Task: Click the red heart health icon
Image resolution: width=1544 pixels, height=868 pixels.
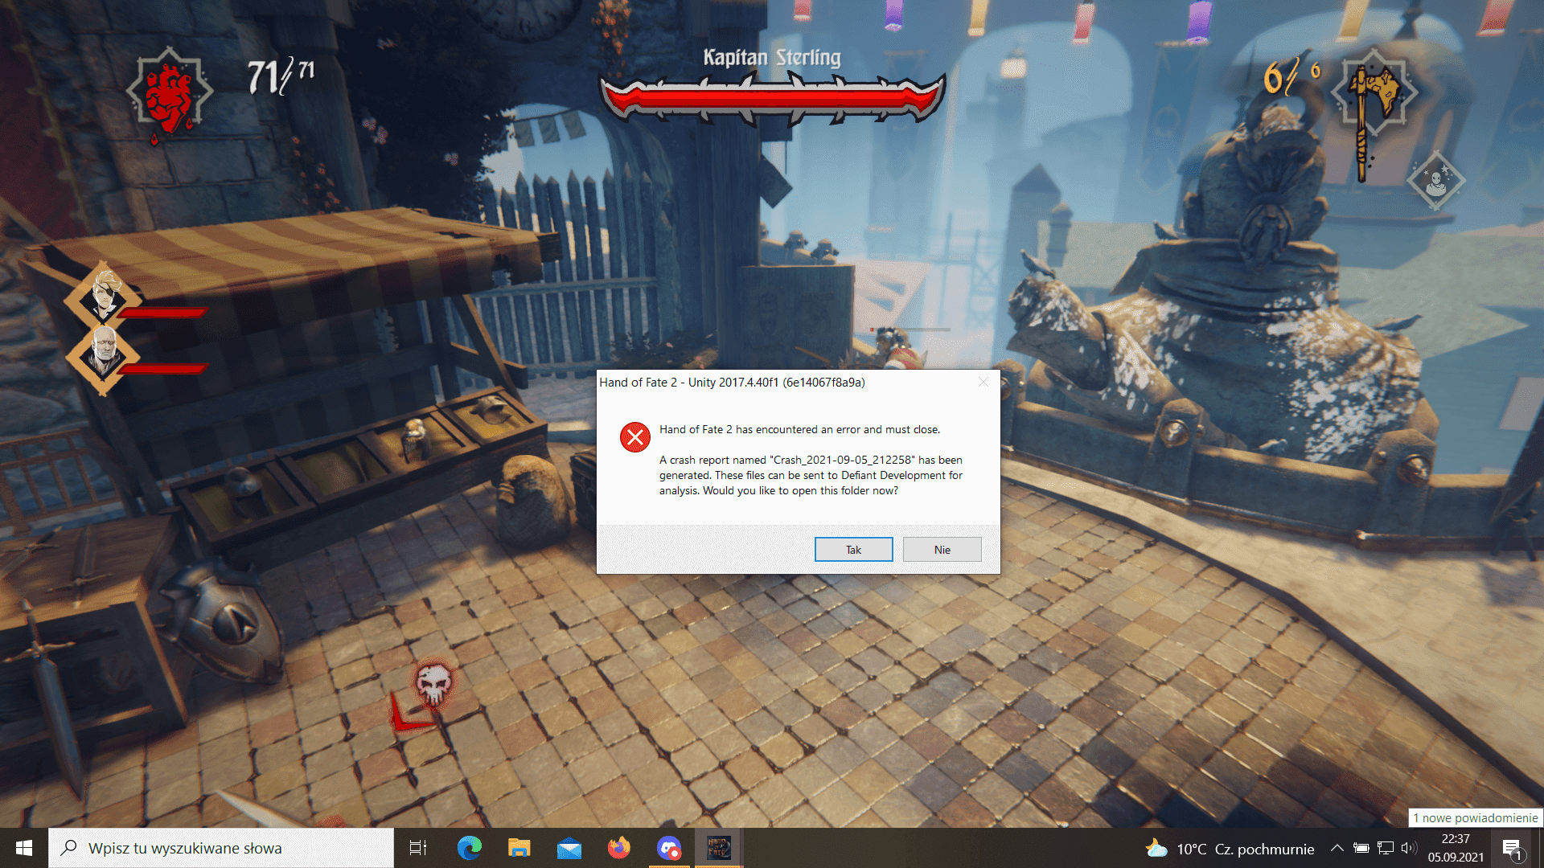Action: [169, 95]
